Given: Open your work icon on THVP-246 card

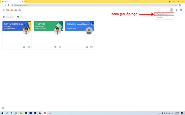Looking at the screenshot, I should (55, 47).
